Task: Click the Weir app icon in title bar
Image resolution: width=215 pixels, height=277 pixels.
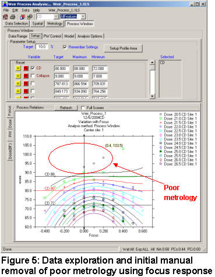Action: click(x=5, y=4)
